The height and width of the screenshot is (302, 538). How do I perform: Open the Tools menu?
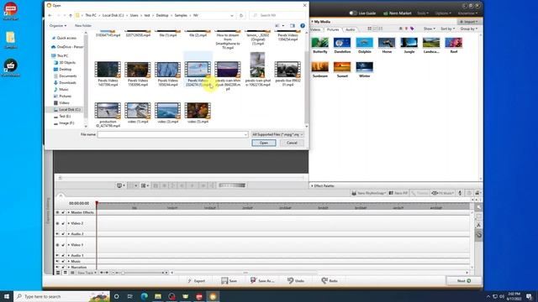tap(423, 13)
